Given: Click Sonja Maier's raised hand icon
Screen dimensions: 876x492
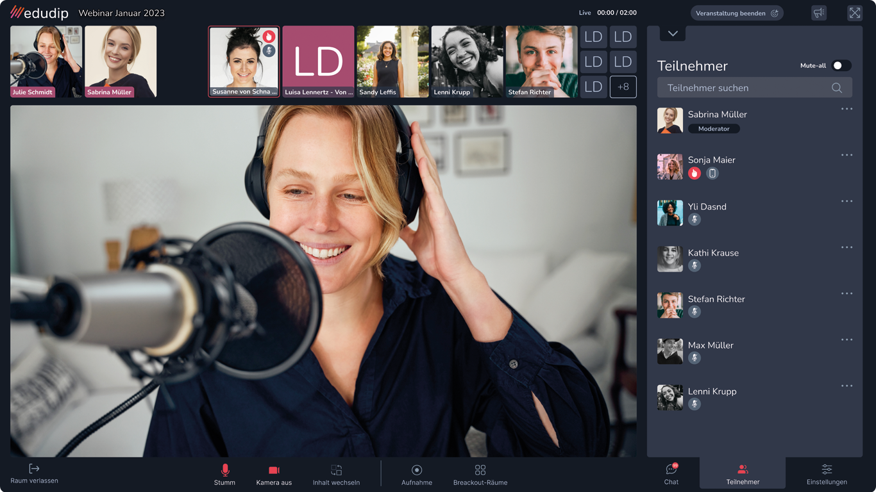Looking at the screenshot, I should click(694, 173).
